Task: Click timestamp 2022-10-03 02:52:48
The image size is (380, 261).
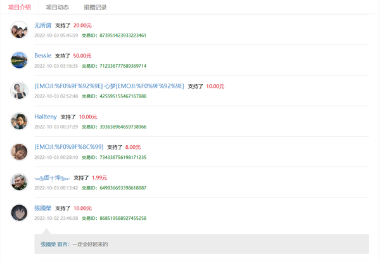Action: 56,96
